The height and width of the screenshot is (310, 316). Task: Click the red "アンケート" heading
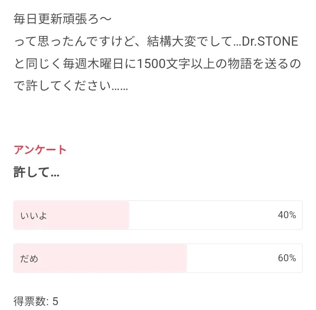[x=40, y=150]
